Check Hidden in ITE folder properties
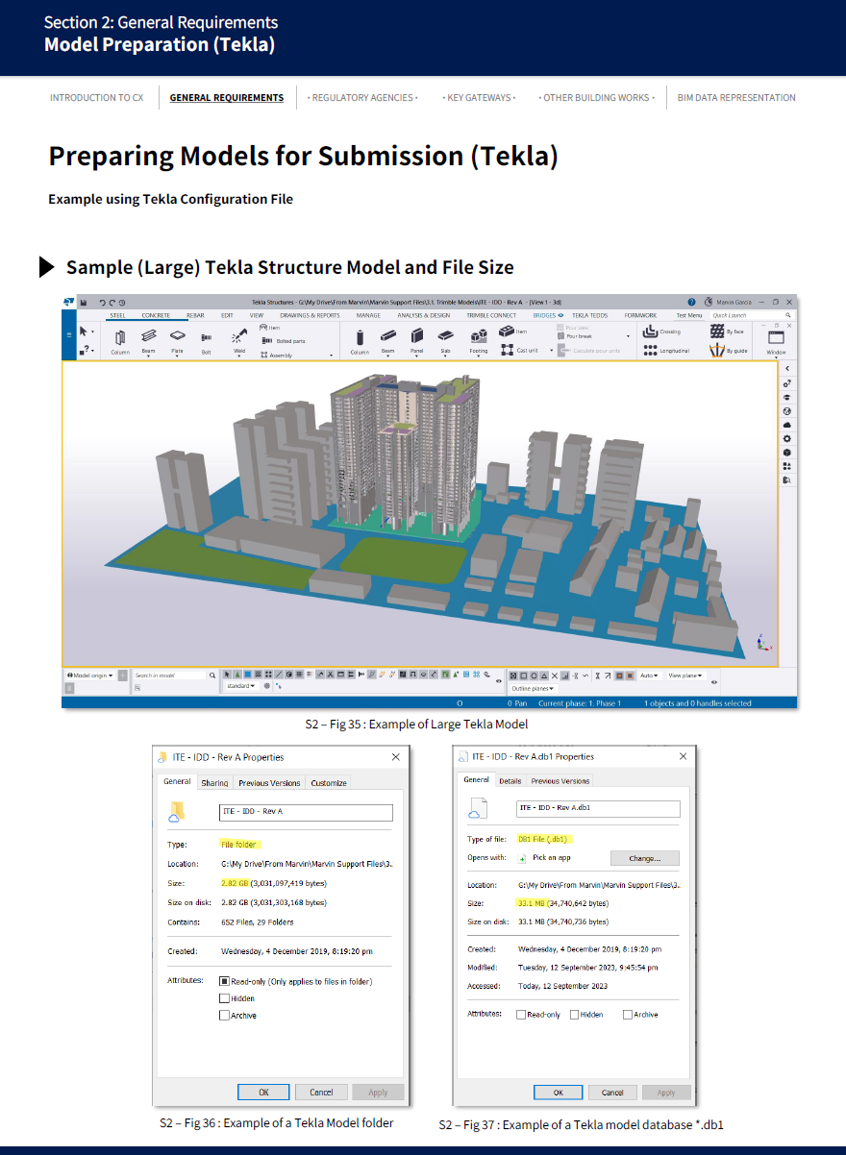This screenshot has height=1155, width=846. (224, 998)
